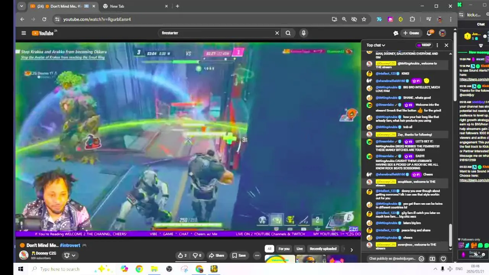This screenshot has width=489, height=275.
Task: Click the Windows taskbar search box
Action: click(73, 269)
